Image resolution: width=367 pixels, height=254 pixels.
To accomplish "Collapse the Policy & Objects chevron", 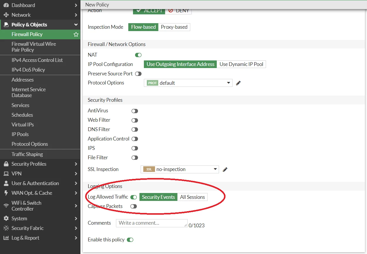I will click(x=76, y=25).
